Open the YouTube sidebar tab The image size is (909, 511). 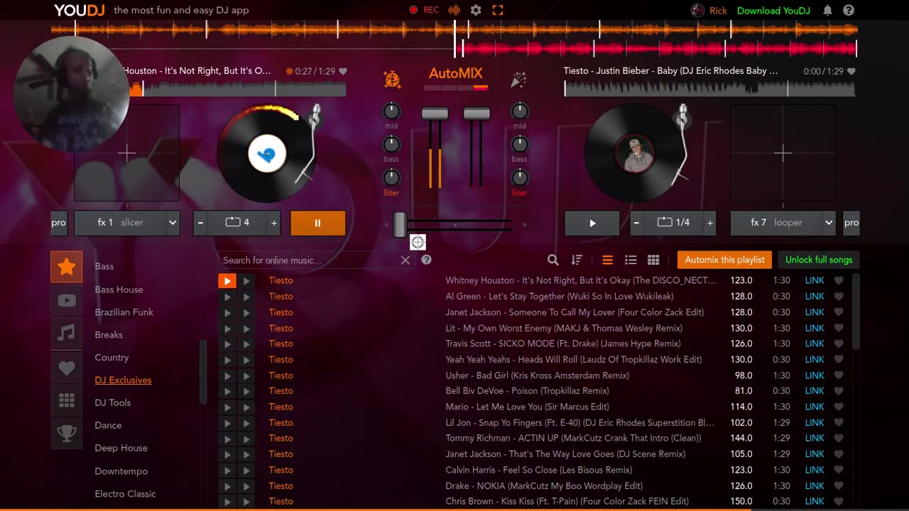[x=67, y=300]
